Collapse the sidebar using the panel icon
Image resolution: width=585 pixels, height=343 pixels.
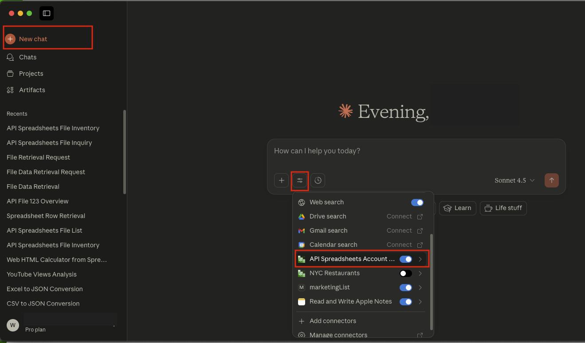(x=46, y=13)
